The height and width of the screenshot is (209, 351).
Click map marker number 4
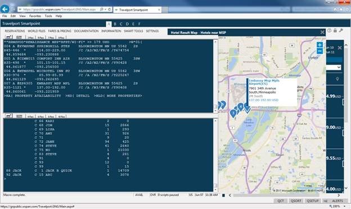click(x=241, y=107)
